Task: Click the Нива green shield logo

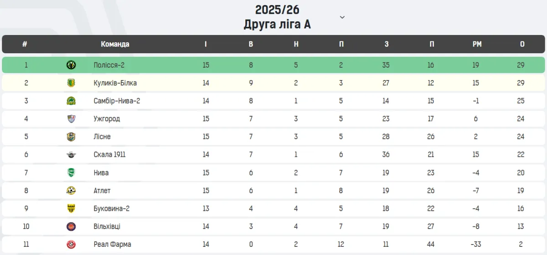Action: [71, 173]
